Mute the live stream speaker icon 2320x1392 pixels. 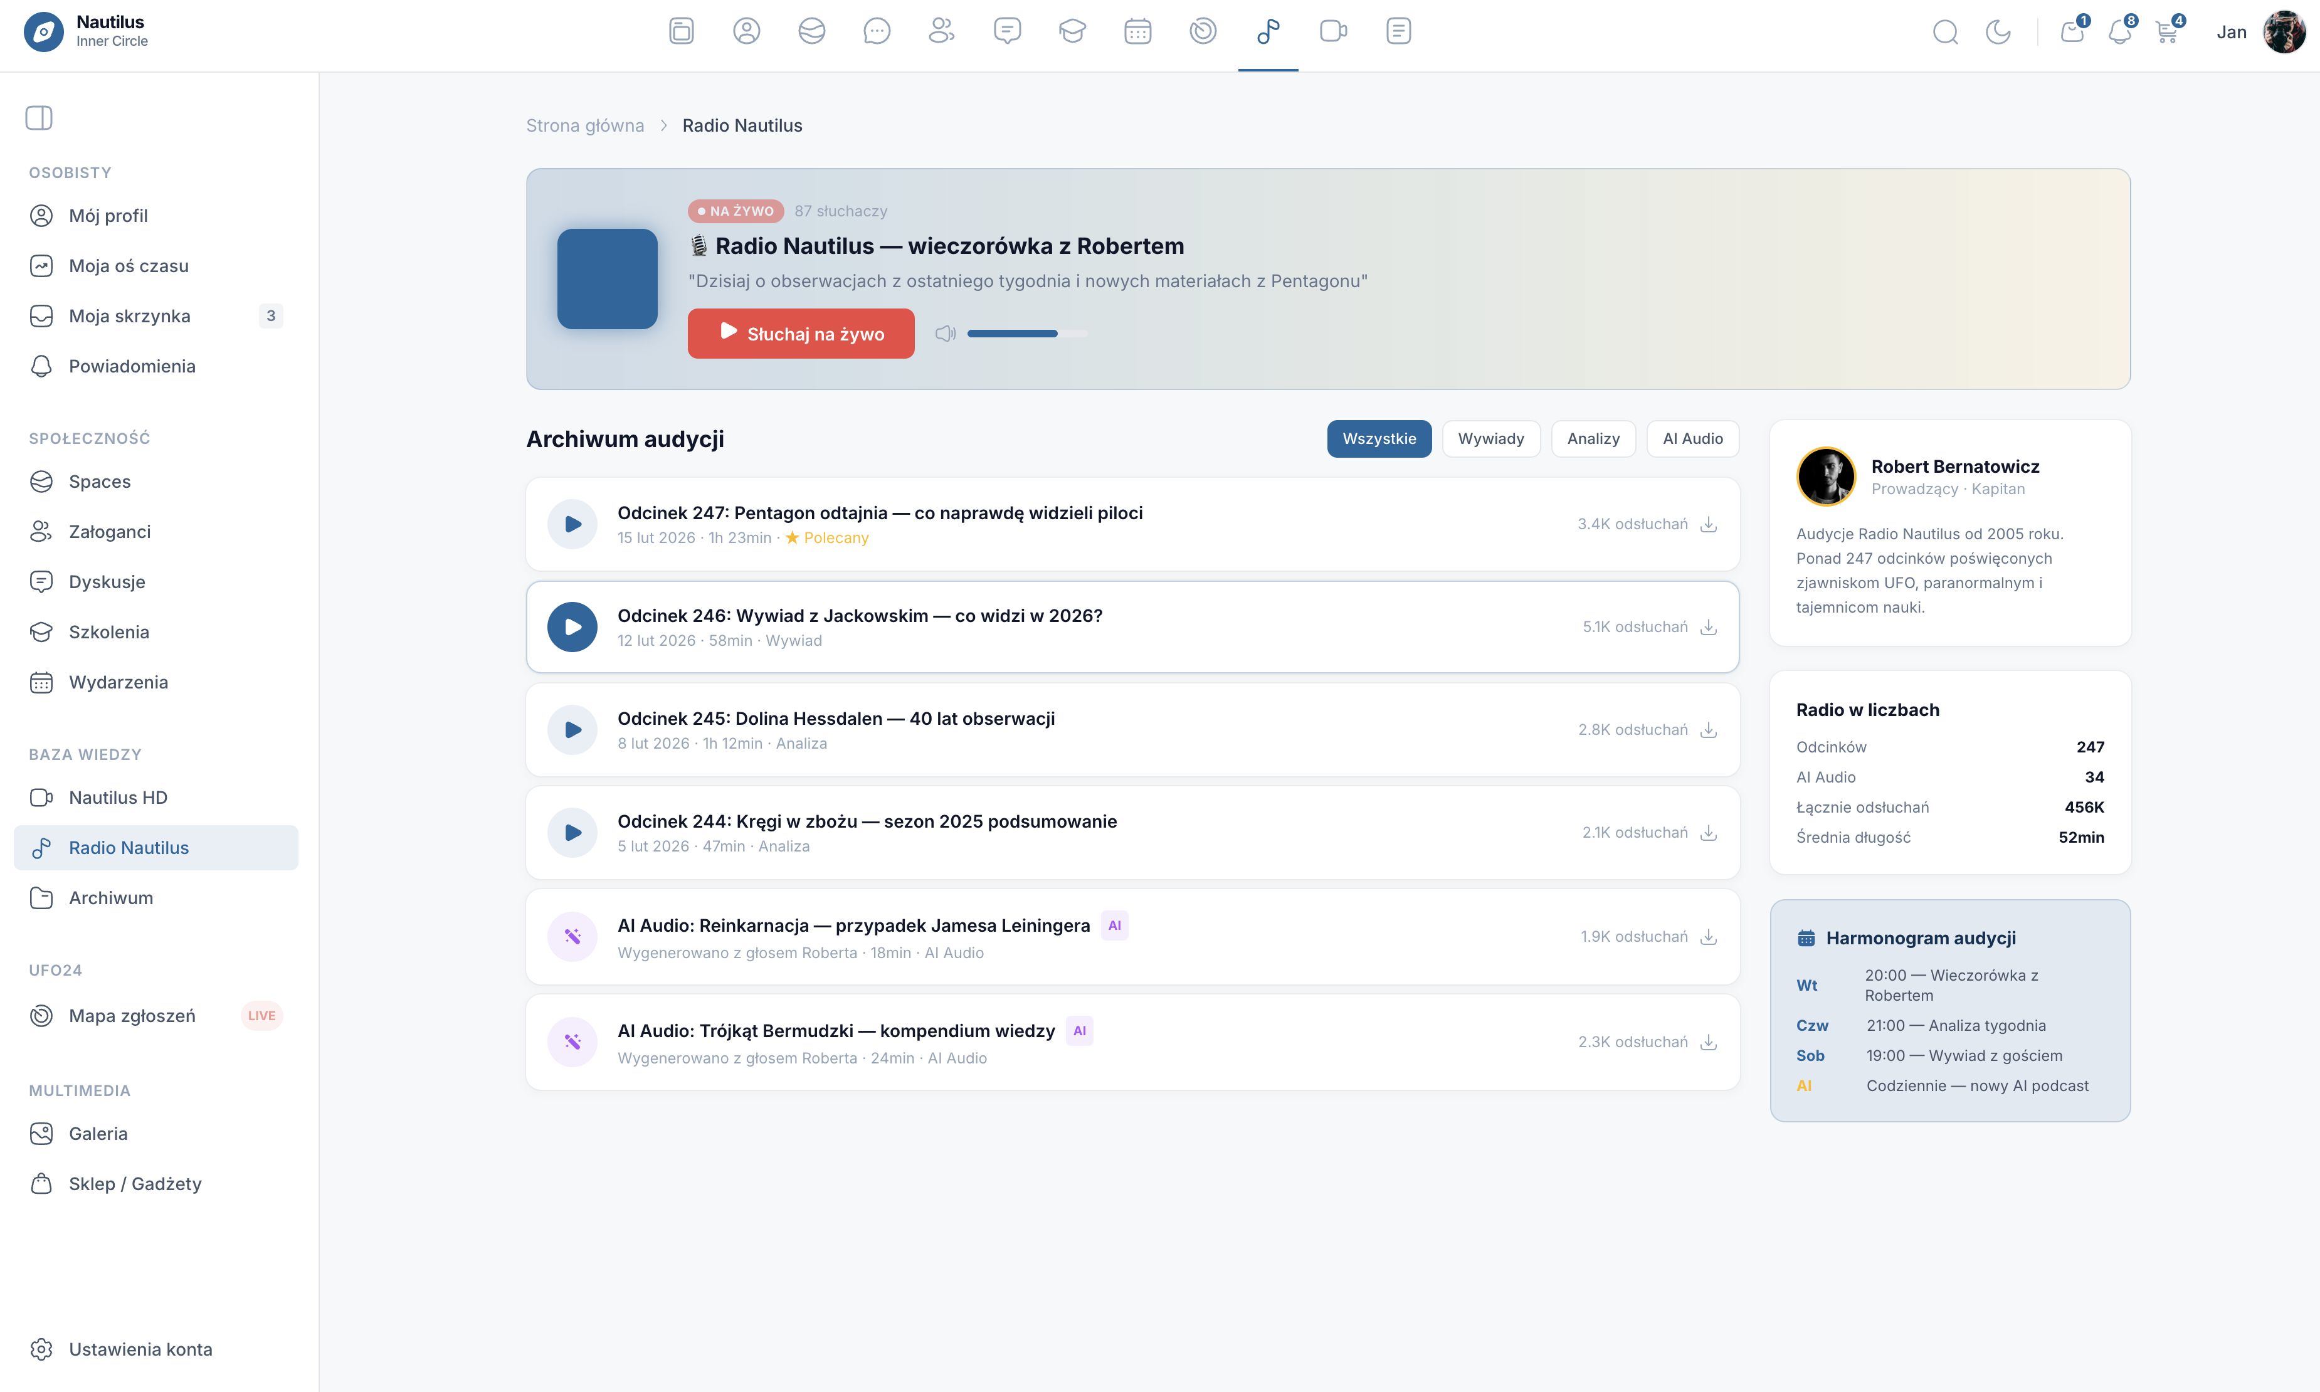(946, 333)
